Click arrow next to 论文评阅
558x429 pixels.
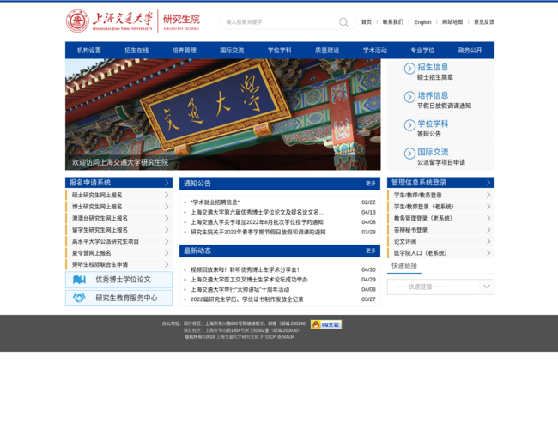488,241
